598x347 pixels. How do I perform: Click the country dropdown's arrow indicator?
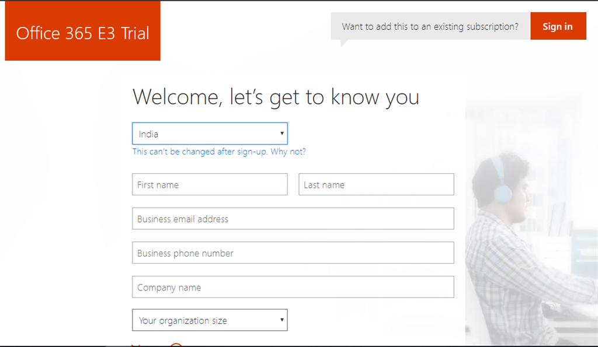pos(281,134)
